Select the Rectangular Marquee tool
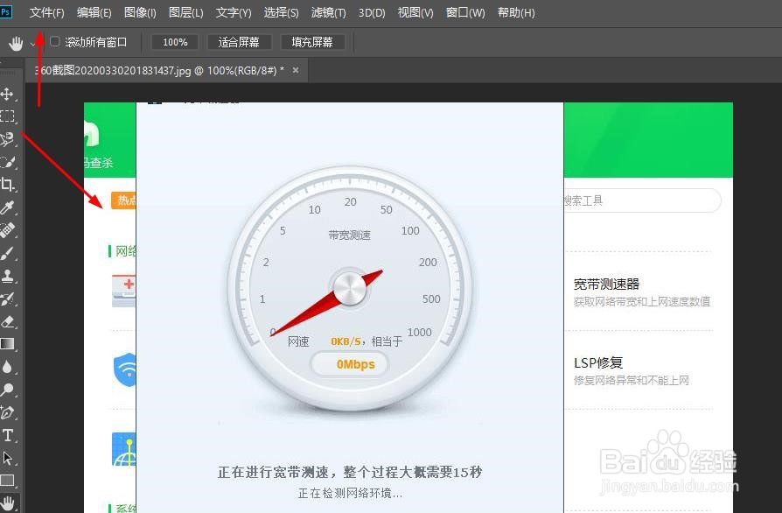This screenshot has height=513, width=782. (9, 116)
